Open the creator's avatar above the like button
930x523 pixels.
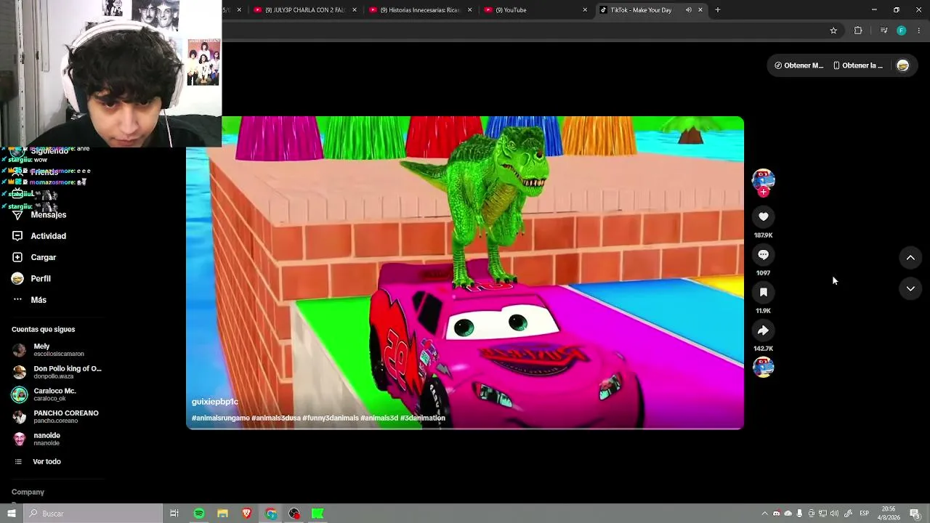(x=763, y=179)
